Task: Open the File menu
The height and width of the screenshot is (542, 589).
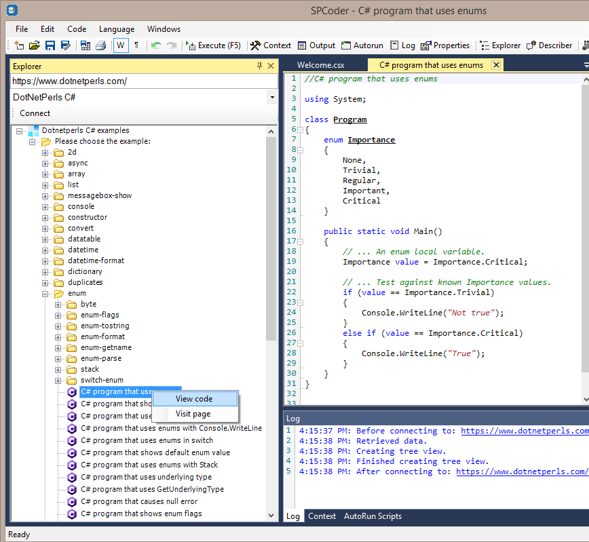Action: coord(22,29)
